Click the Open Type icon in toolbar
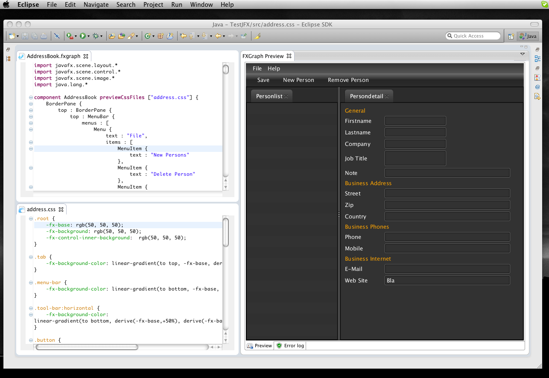 (x=121, y=36)
